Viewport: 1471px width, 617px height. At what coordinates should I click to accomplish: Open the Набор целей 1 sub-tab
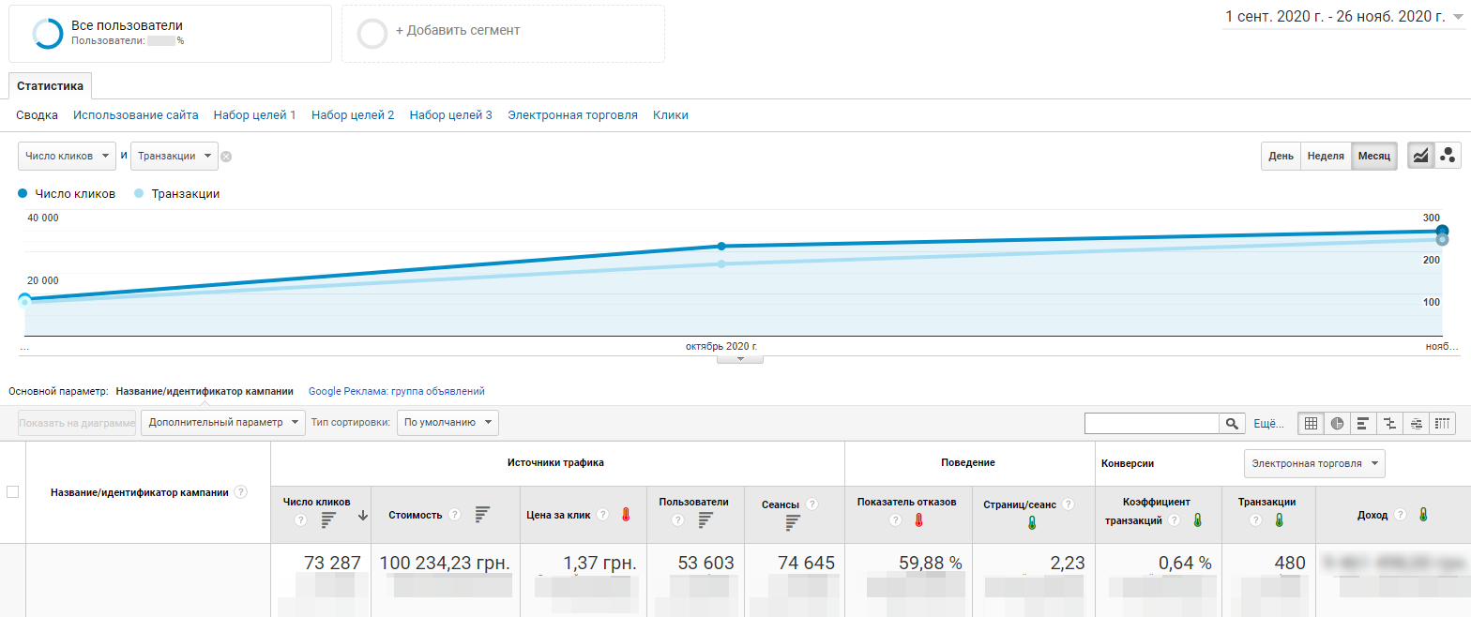pos(255,115)
